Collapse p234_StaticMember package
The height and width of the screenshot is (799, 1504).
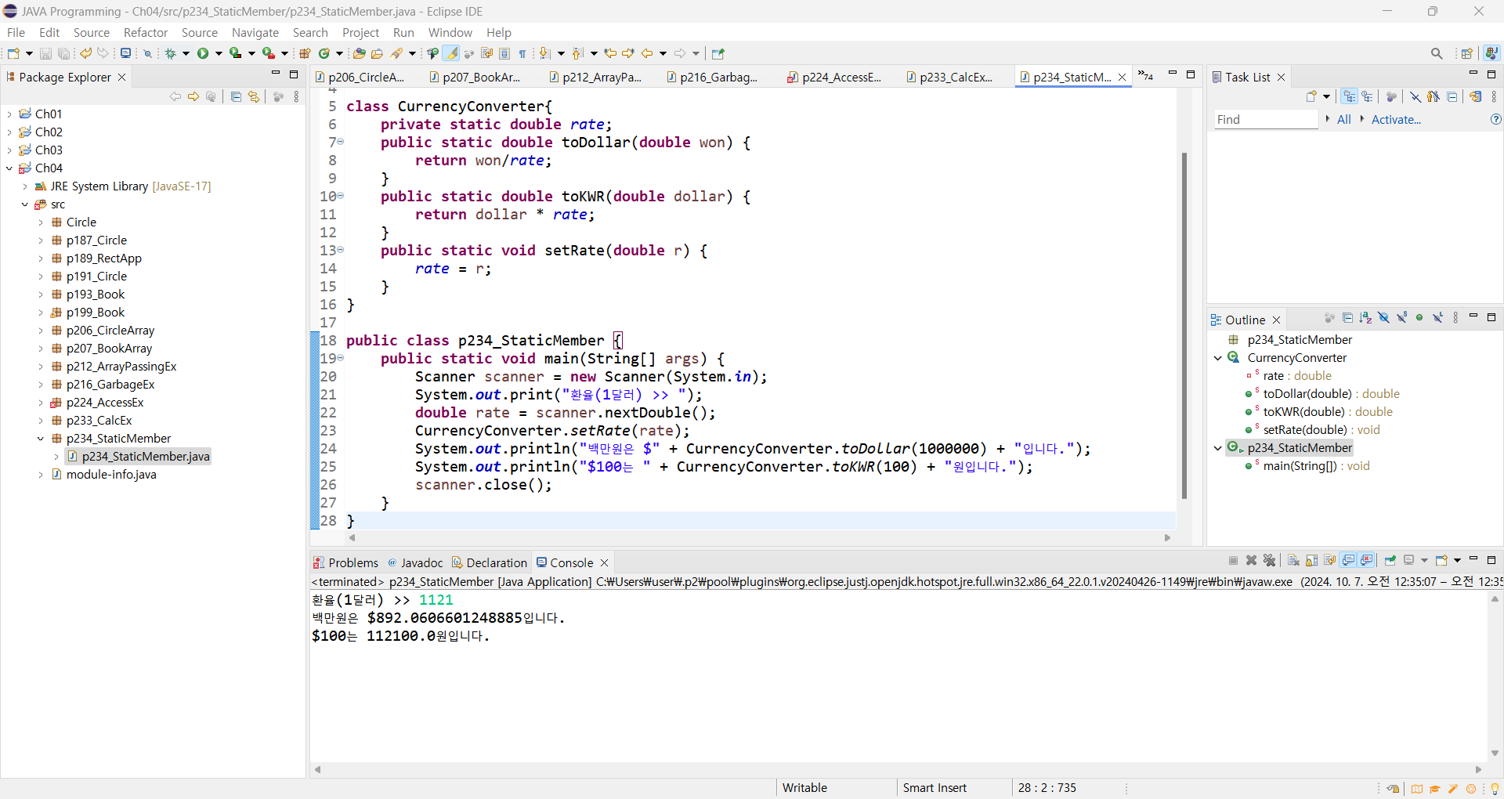41,438
